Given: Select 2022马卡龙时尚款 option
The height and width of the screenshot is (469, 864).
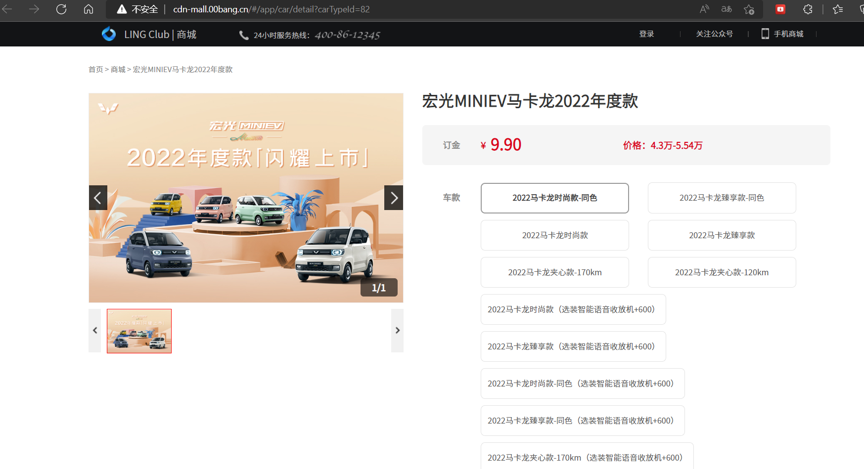Looking at the screenshot, I should (554, 235).
